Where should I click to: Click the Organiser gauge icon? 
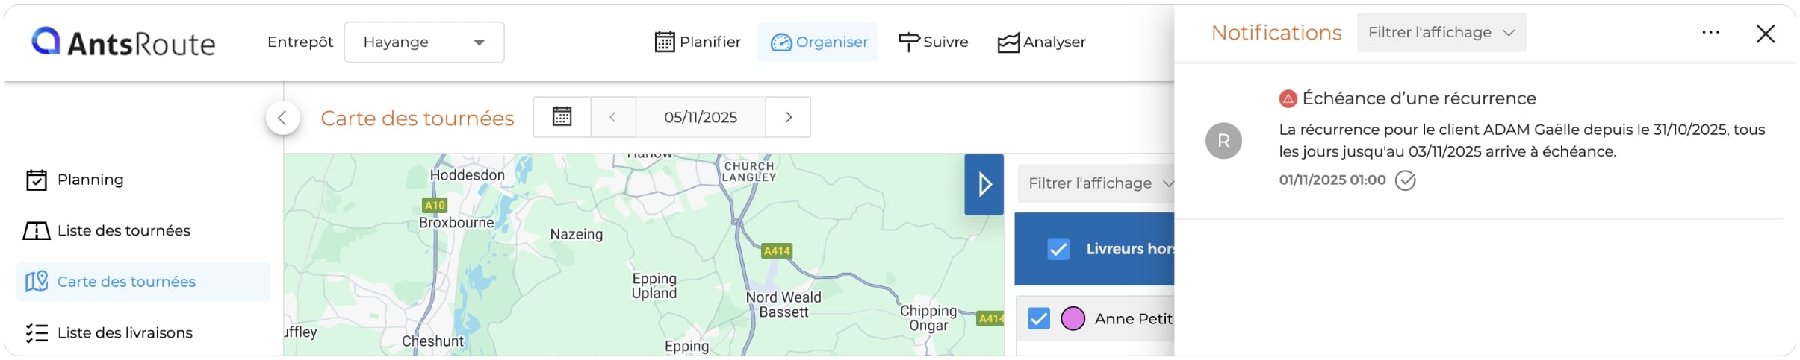(x=781, y=42)
